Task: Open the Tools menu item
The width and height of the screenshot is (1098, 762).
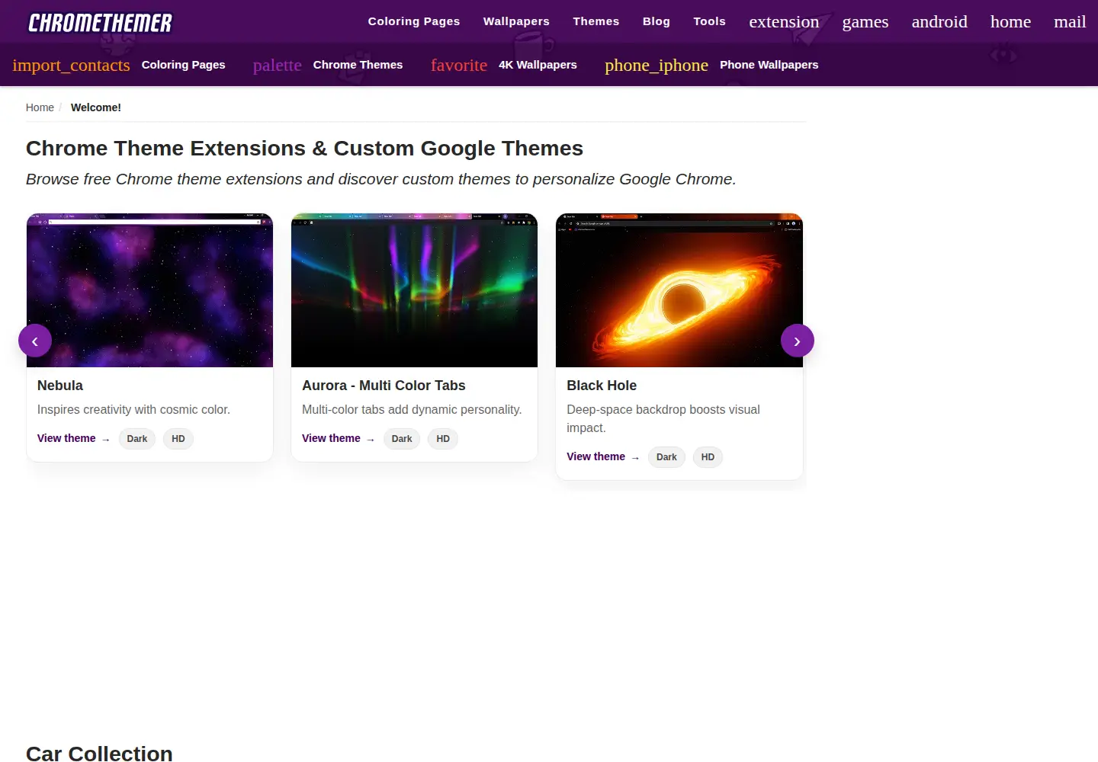Action: click(709, 21)
